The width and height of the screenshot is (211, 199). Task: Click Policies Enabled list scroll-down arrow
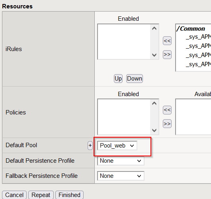coord(154,130)
